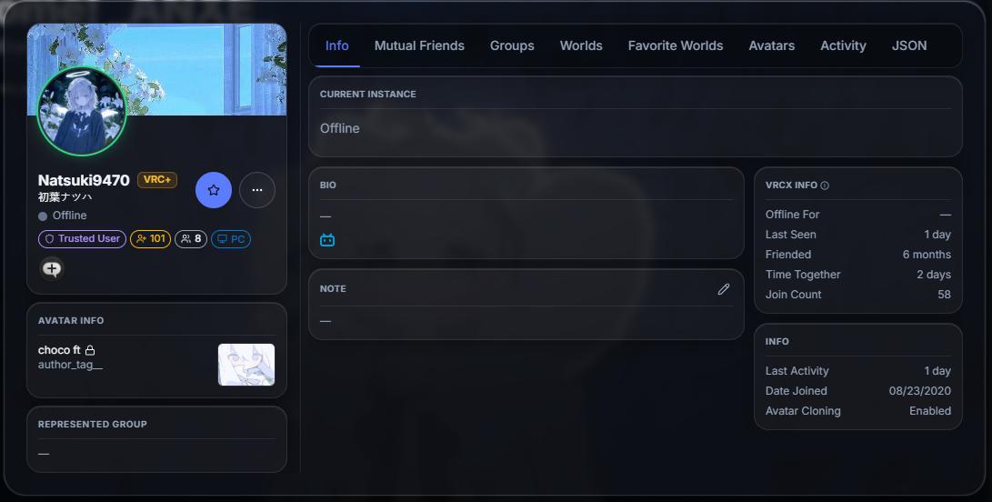Image resolution: width=992 pixels, height=502 pixels.
Task: Click the Date Joined 08/23/2020 value
Action: [x=920, y=391]
